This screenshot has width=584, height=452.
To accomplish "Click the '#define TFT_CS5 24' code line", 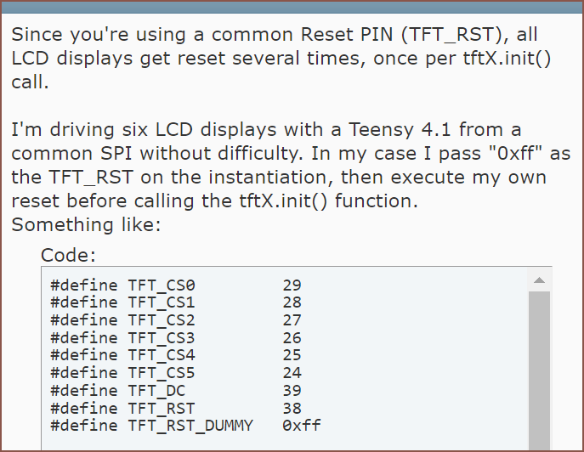I will coord(176,373).
